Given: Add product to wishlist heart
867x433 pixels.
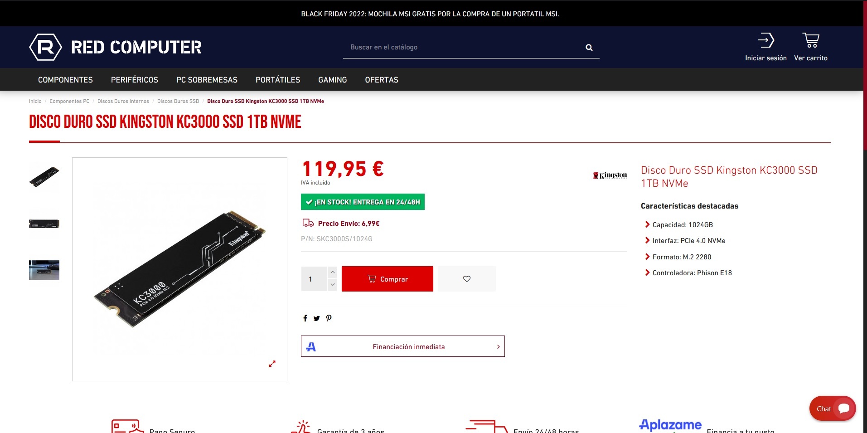Looking at the screenshot, I should coord(467,279).
